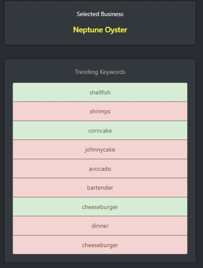This screenshot has width=203, height=268.
Task: Select the last keyword in the list
Action: tap(100, 245)
